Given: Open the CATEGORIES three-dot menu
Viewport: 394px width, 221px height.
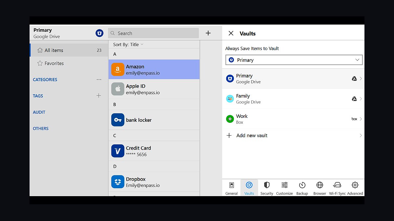Looking at the screenshot, I should 99,80.
